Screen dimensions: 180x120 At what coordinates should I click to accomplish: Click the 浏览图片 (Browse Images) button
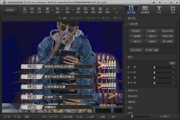pyautogui.click(x=10, y=10)
